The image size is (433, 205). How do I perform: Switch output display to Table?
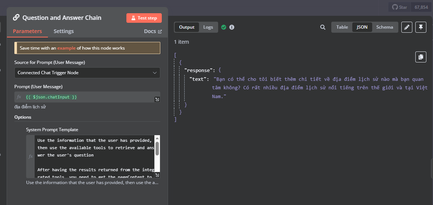pyautogui.click(x=342, y=27)
